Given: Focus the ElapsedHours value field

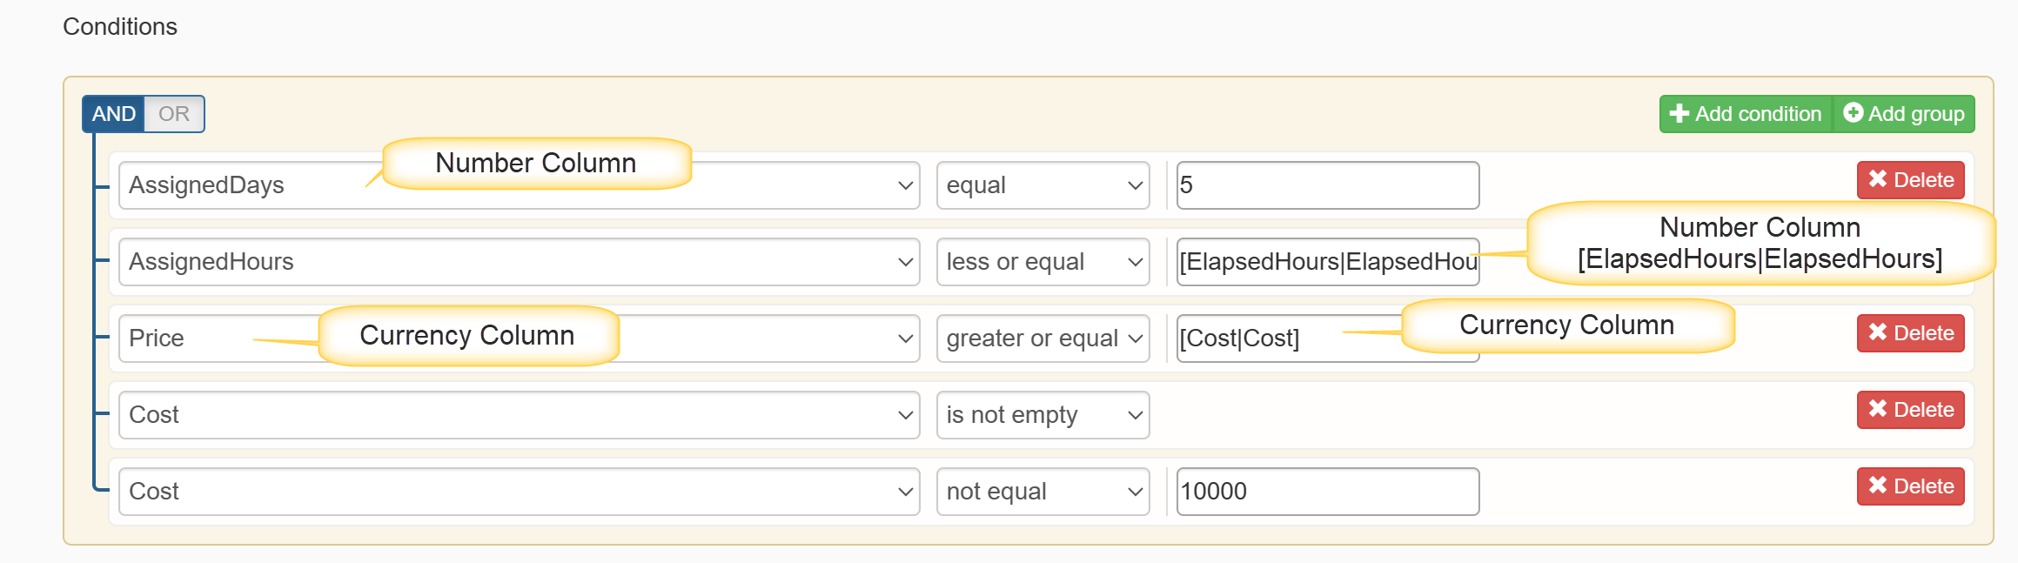Looking at the screenshot, I should point(1328,262).
